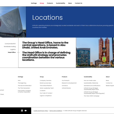The width and height of the screenshot is (114, 114).
Task: Open News in the top navigation bar
Action: click(x=70, y=3)
